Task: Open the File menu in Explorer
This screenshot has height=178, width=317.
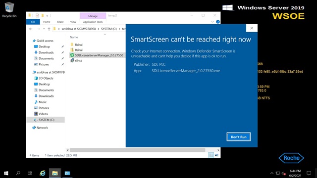Action: pos(33,22)
